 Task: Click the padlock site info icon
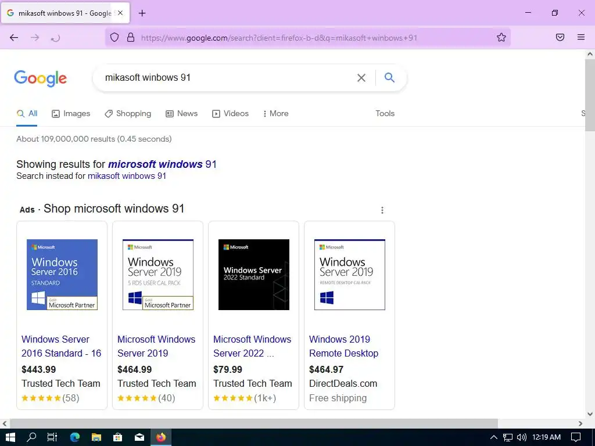131,37
